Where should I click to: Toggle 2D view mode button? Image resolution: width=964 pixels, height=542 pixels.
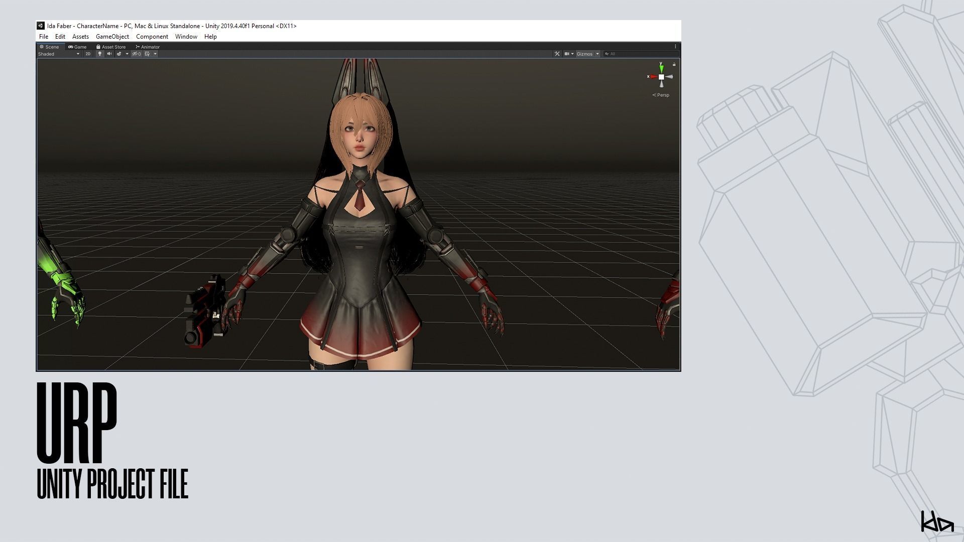point(88,54)
